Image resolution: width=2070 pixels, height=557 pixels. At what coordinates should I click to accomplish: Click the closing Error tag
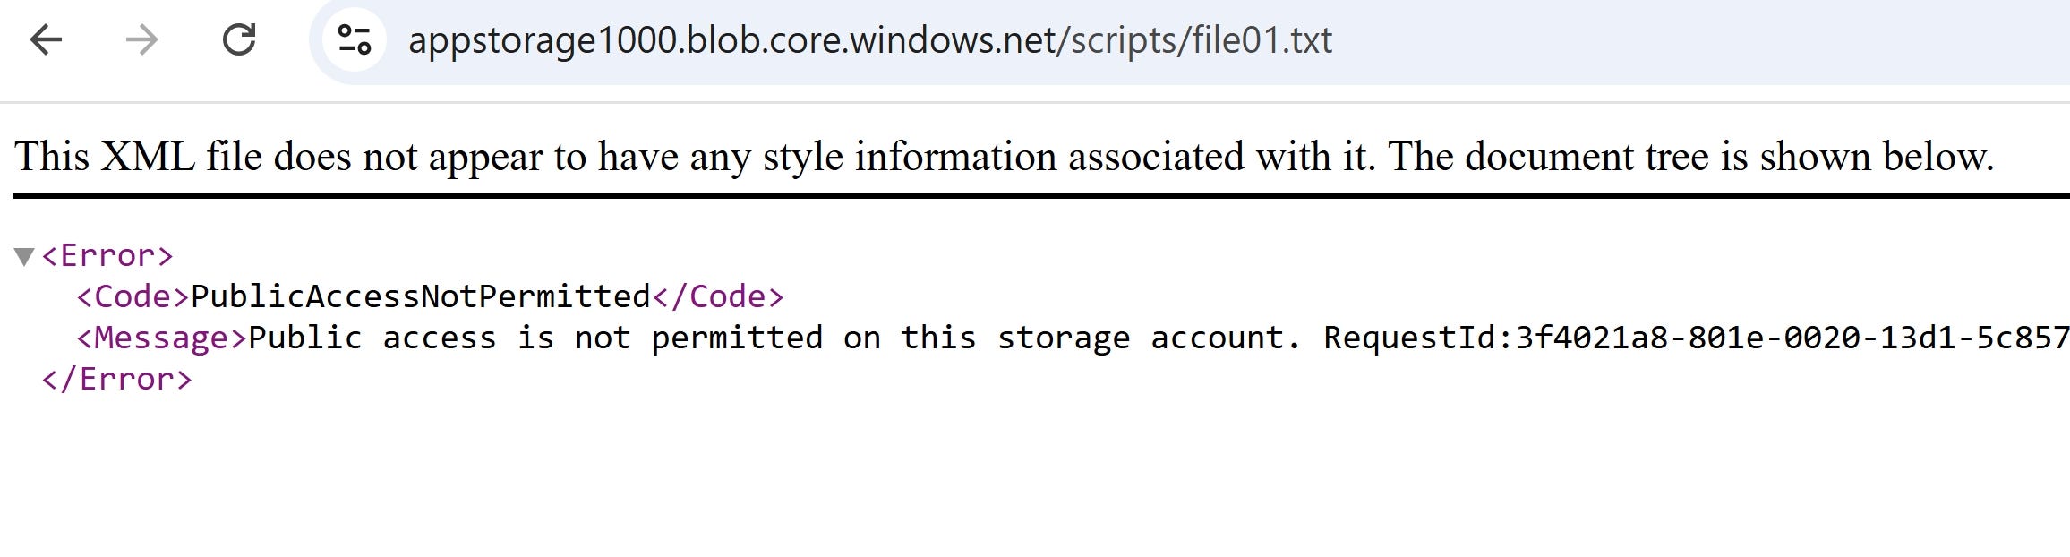(x=117, y=379)
